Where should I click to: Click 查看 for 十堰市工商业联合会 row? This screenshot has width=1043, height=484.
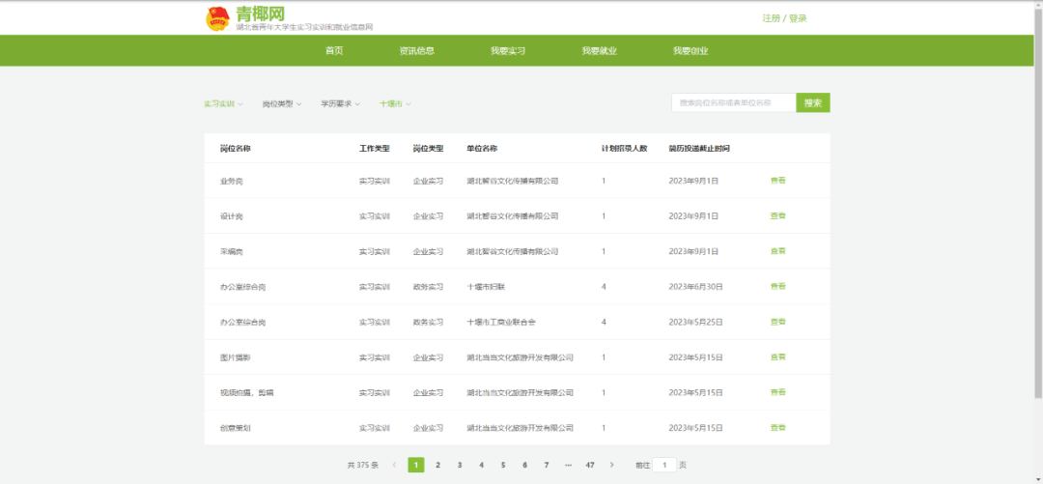[777, 322]
